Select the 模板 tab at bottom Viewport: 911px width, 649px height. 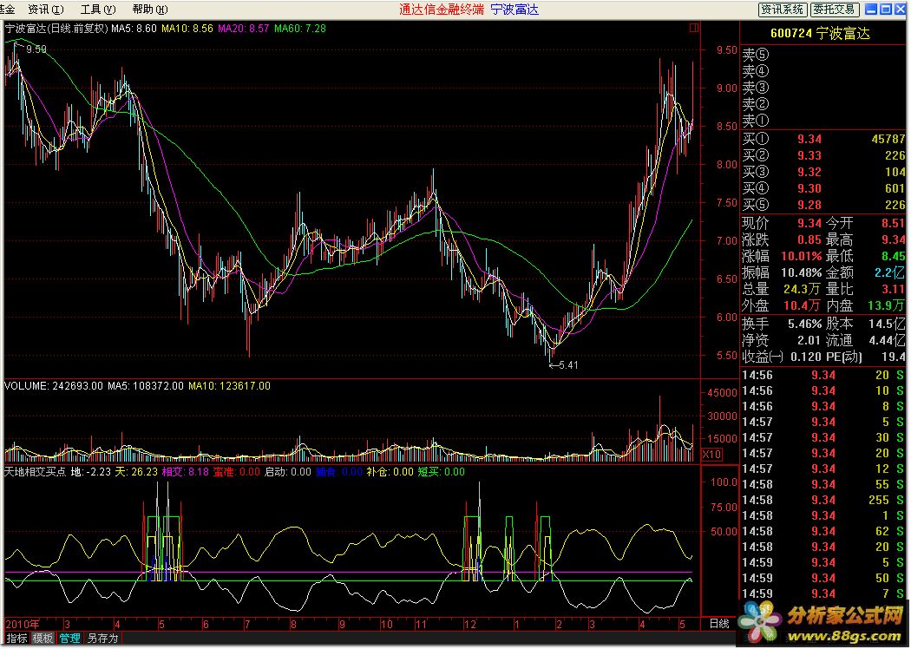click(43, 638)
